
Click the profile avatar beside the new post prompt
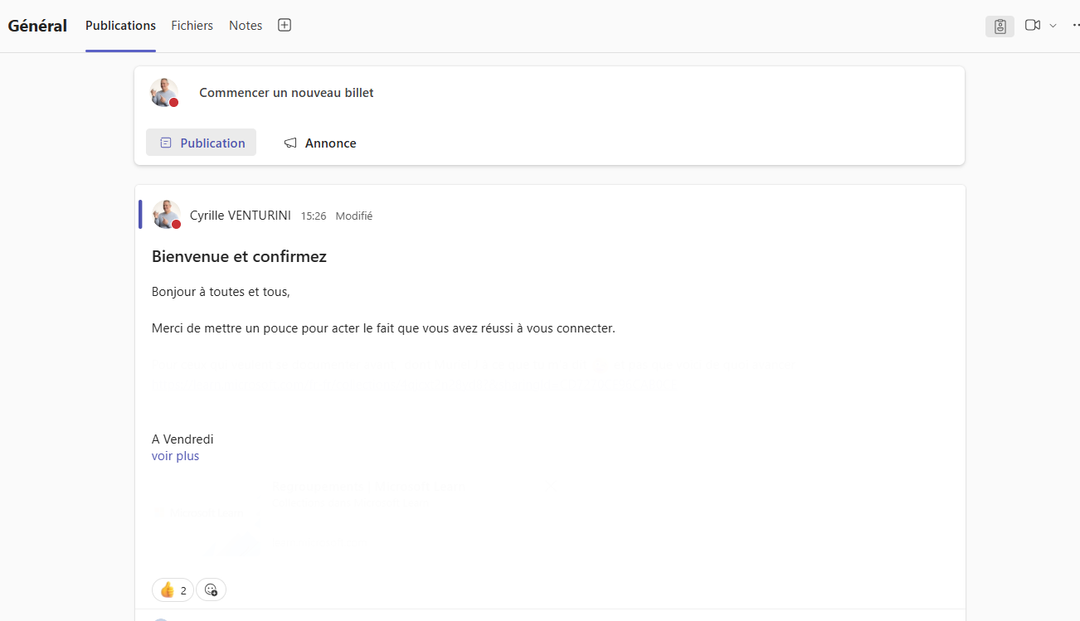click(x=164, y=93)
